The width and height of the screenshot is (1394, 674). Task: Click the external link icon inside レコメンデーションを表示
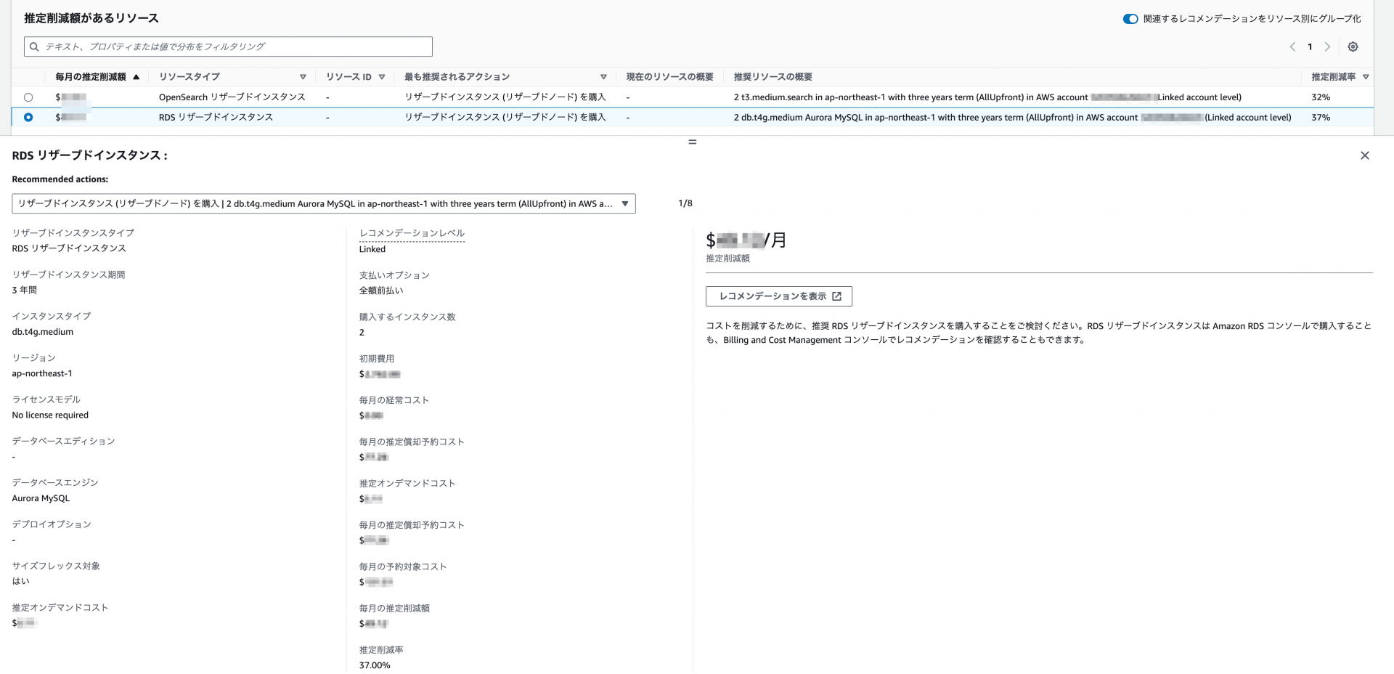tap(839, 296)
